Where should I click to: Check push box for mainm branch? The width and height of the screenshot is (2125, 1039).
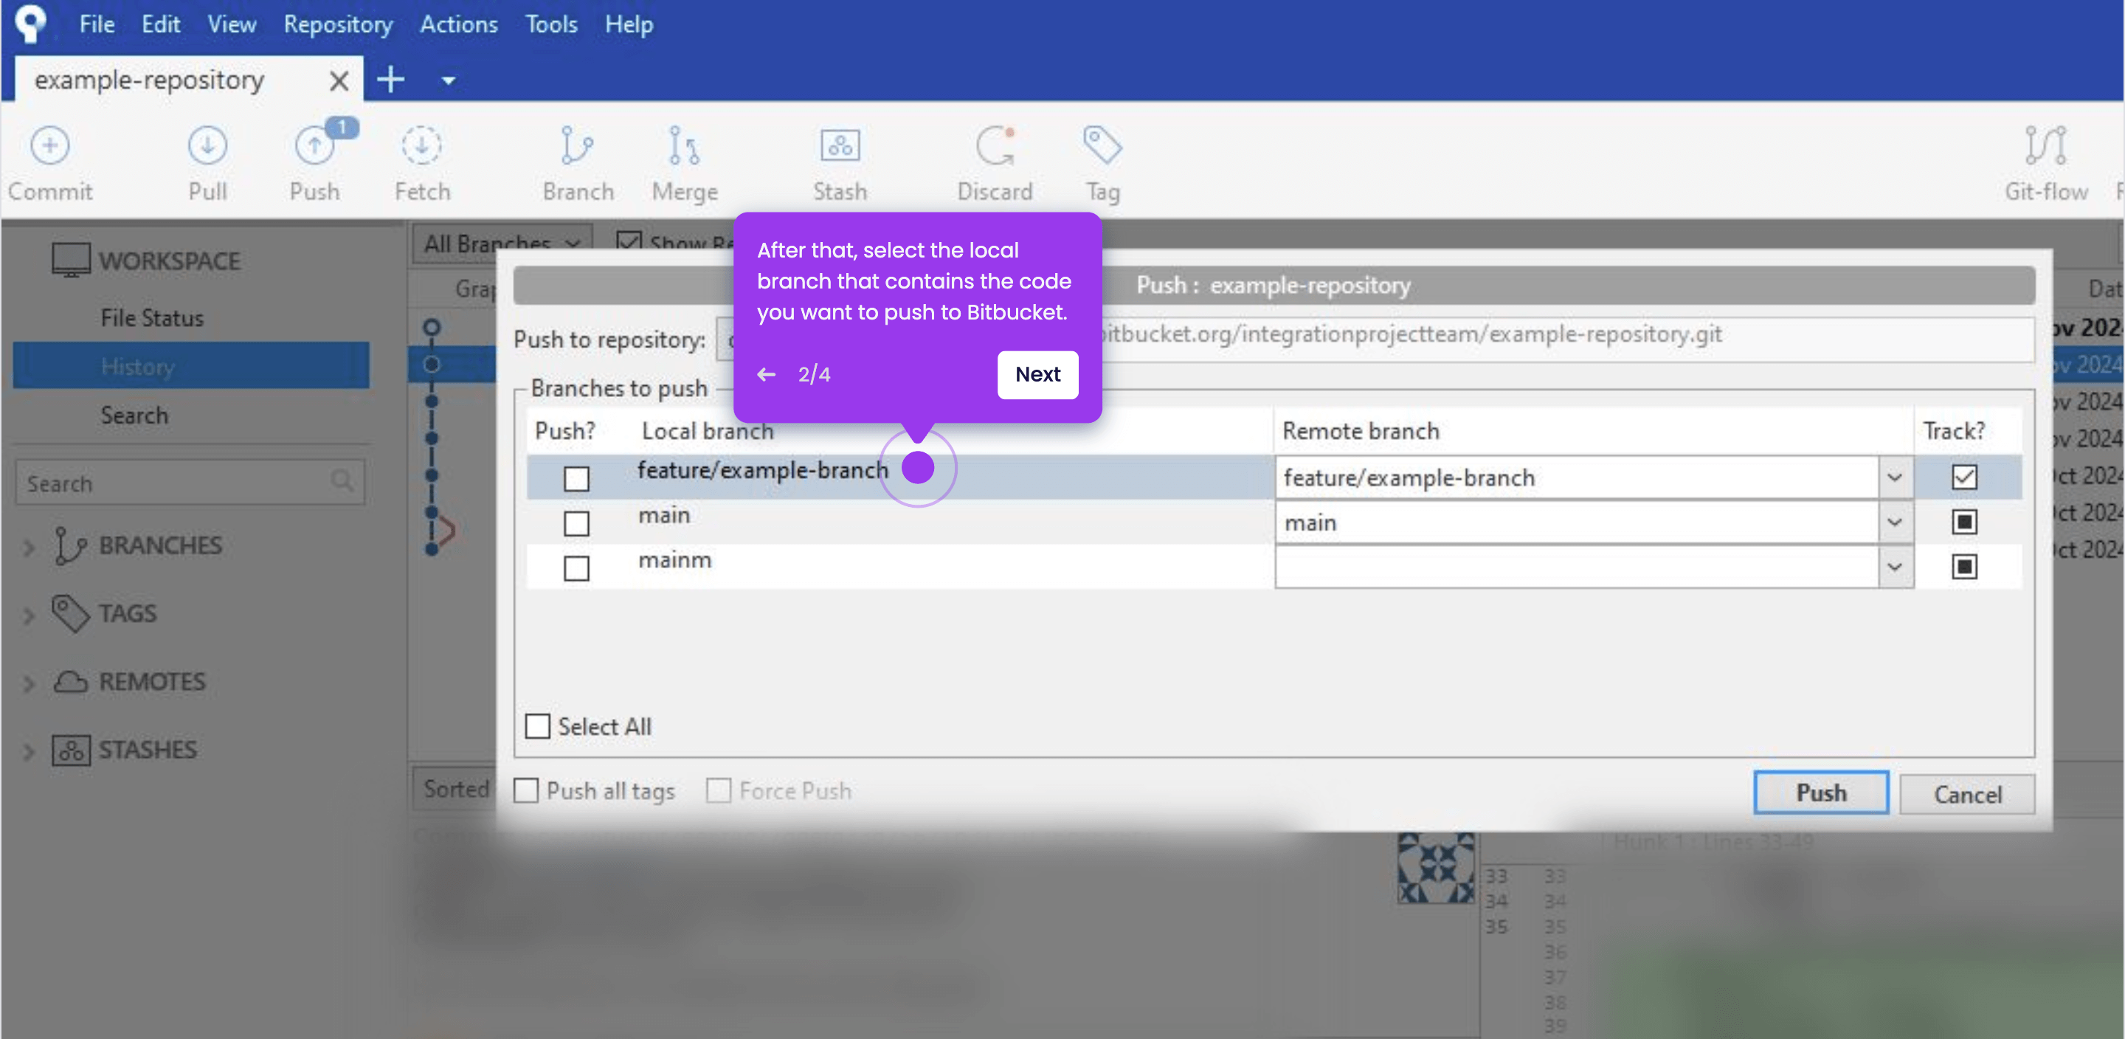click(x=576, y=567)
